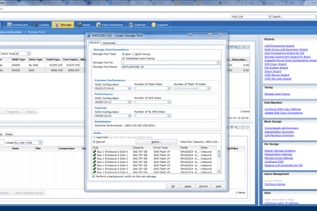
Task: Click the Cancel button
Action: pos(203,186)
